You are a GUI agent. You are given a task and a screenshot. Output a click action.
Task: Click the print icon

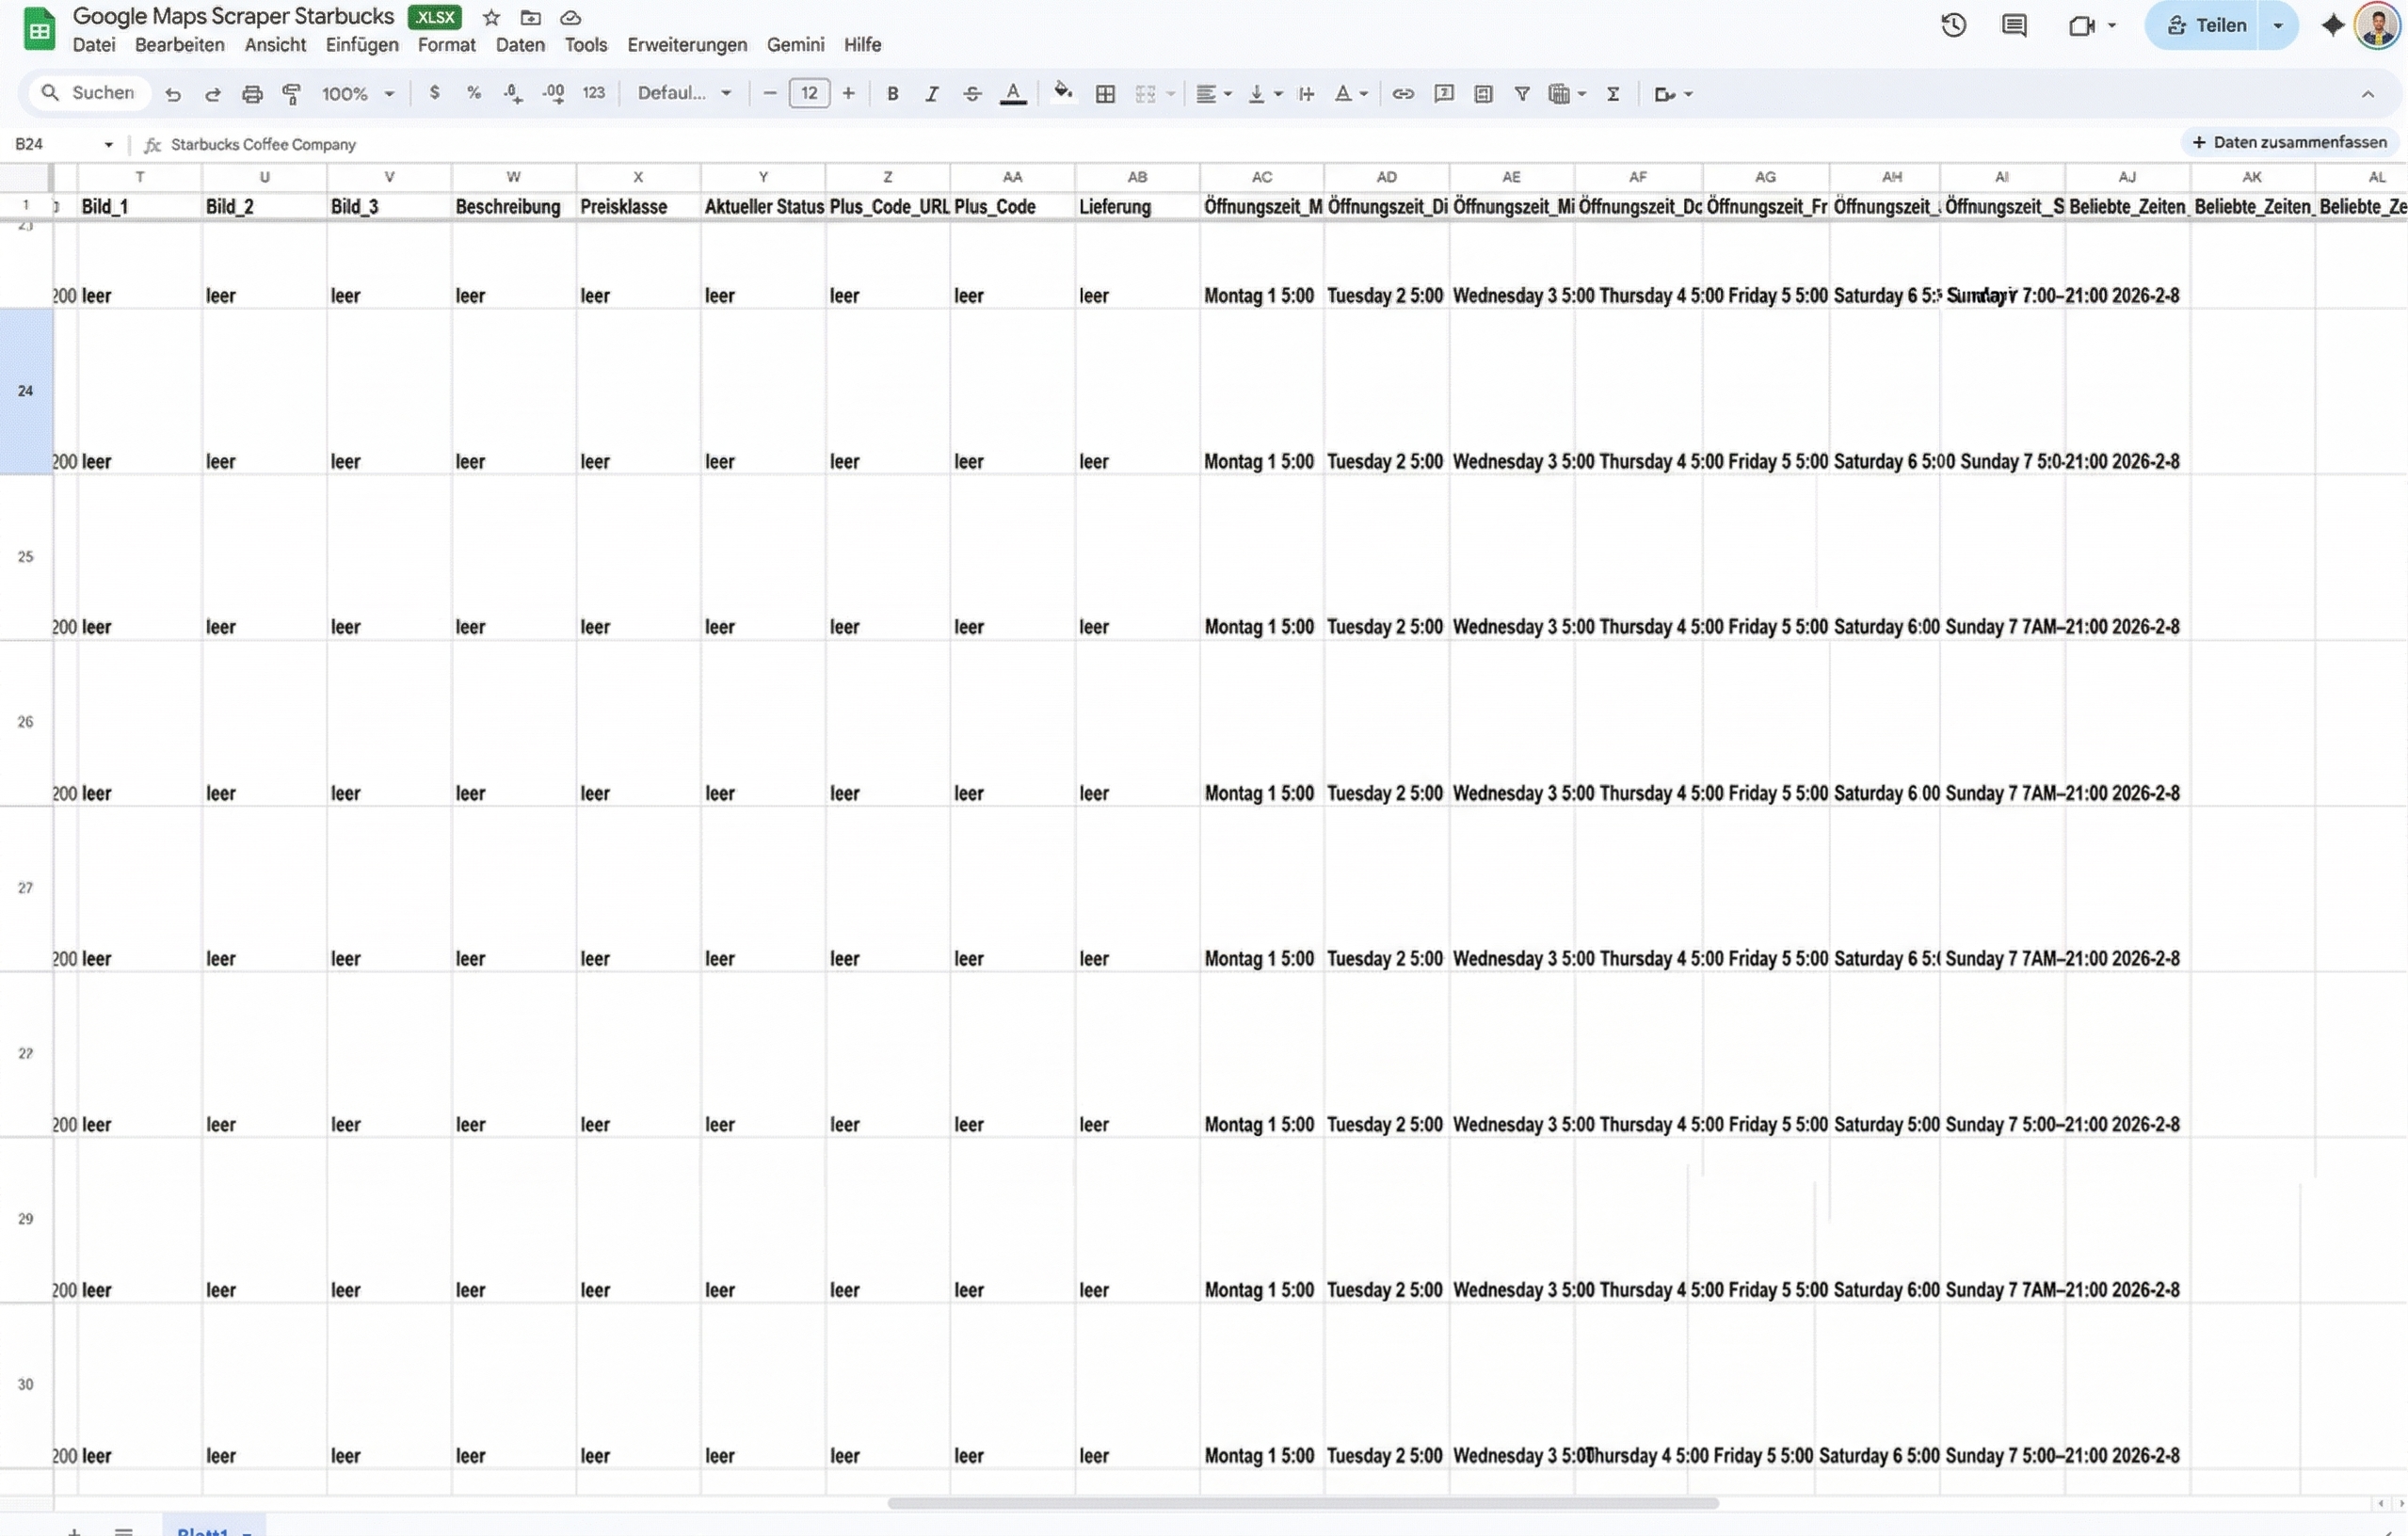click(x=252, y=94)
